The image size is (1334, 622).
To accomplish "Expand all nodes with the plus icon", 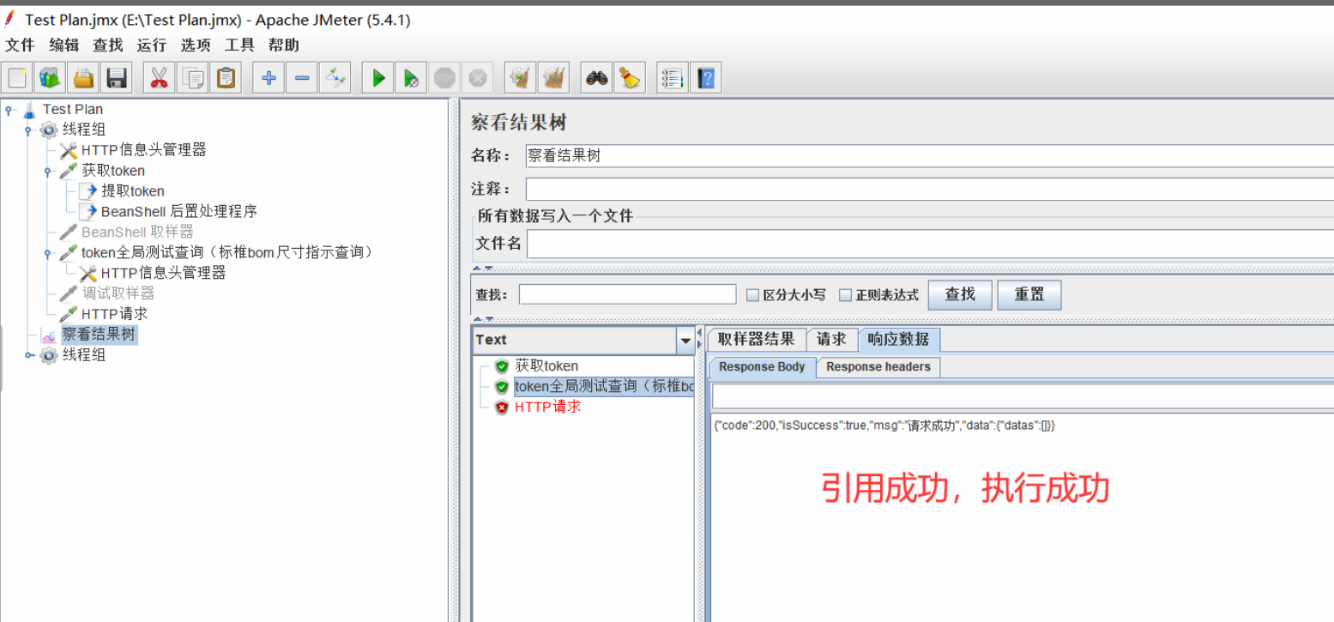I will pos(269,78).
